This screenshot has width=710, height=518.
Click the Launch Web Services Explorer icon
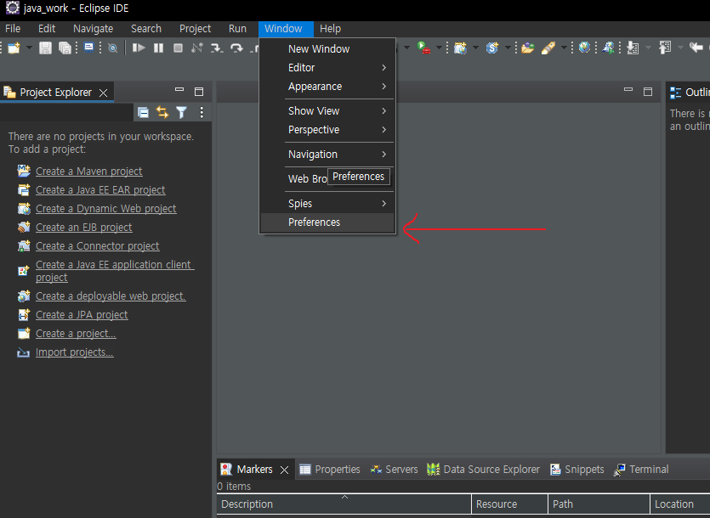608,48
